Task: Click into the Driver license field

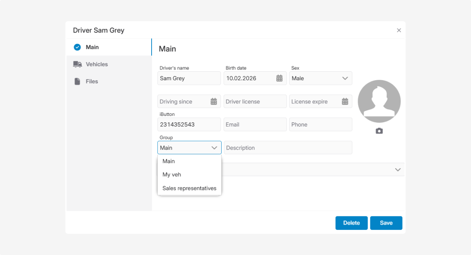Action: [255, 101]
